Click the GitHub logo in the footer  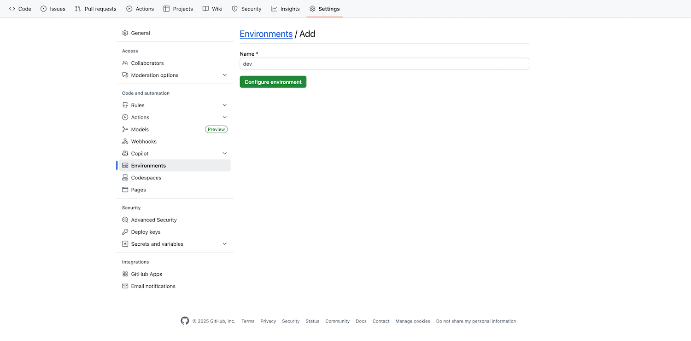185,321
